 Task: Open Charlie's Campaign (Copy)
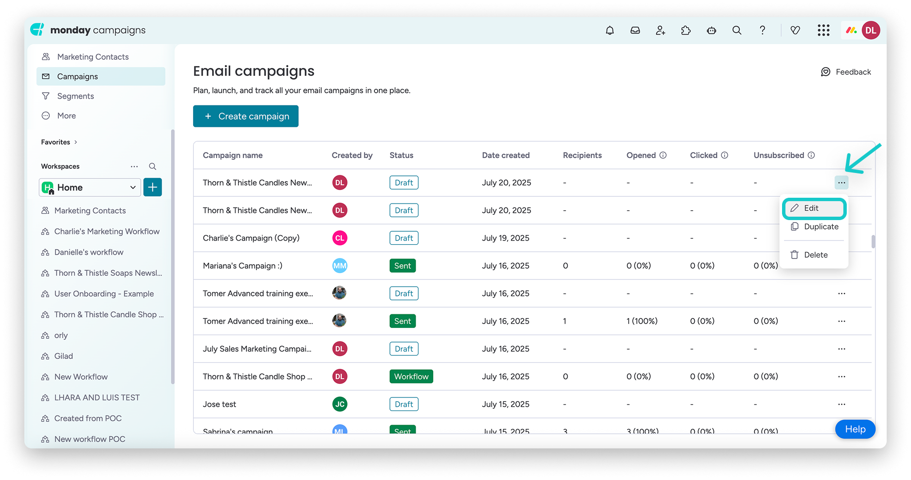251,238
